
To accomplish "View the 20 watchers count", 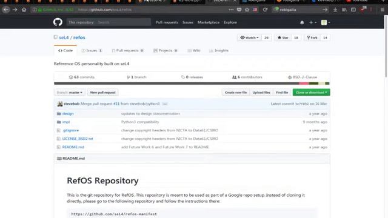I will (266, 38).
